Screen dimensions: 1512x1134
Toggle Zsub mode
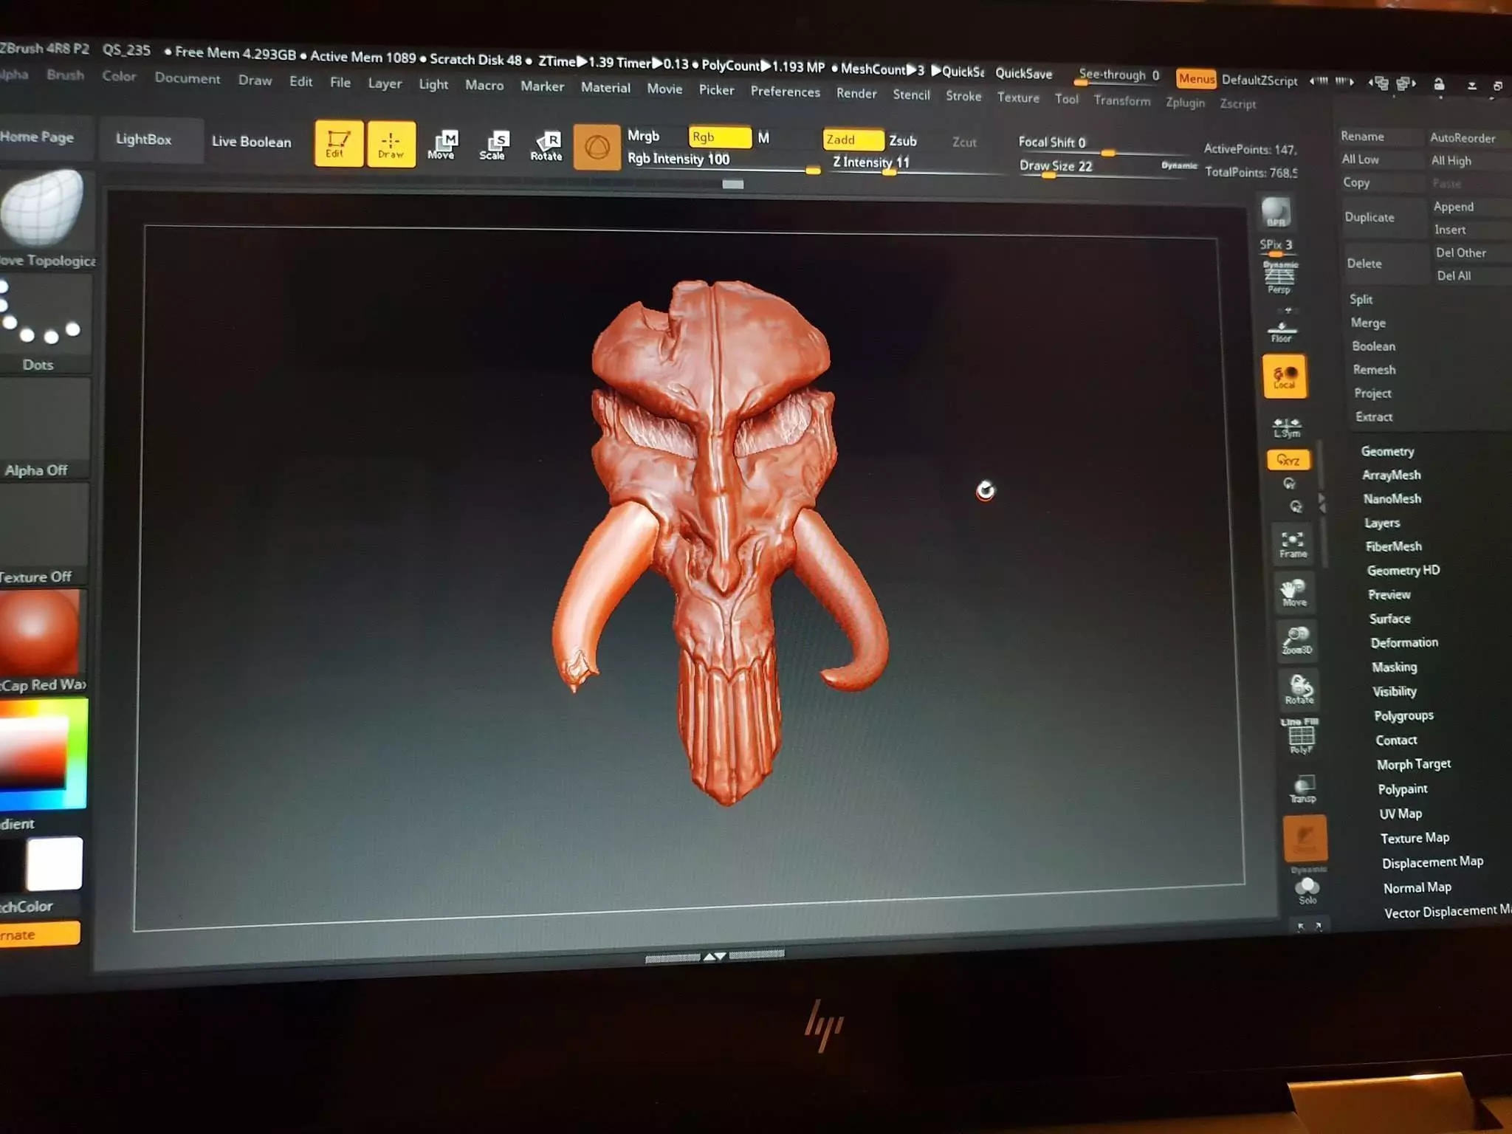click(902, 141)
